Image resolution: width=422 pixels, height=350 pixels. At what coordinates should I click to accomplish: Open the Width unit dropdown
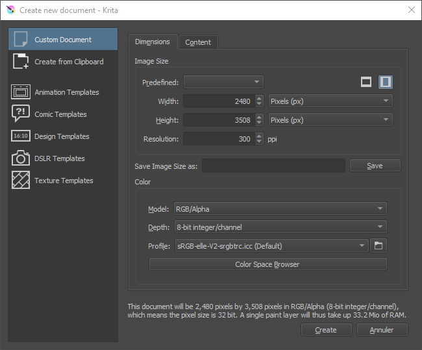point(330,101)
